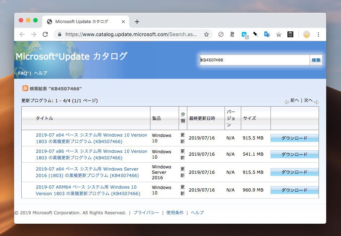This screenshot has width=341, height=236.
Task: Click the RSS feed icon beside search results
Action: coord(25,89)
